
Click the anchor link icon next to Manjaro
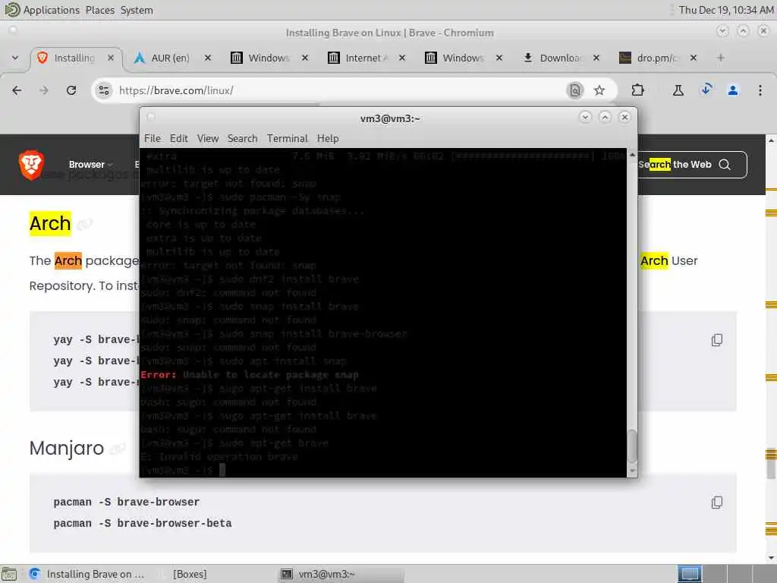point(118,449)
